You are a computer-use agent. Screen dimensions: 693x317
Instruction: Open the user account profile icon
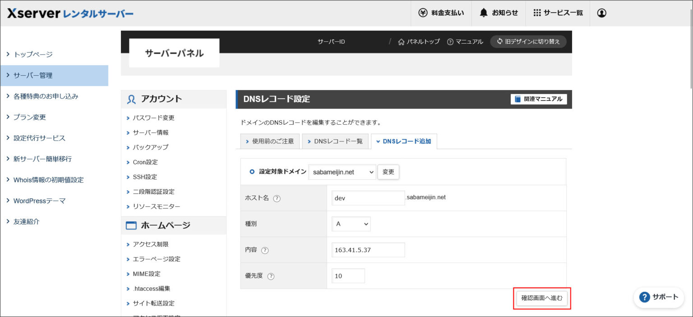pyautogui.click(x=601, y=13)
